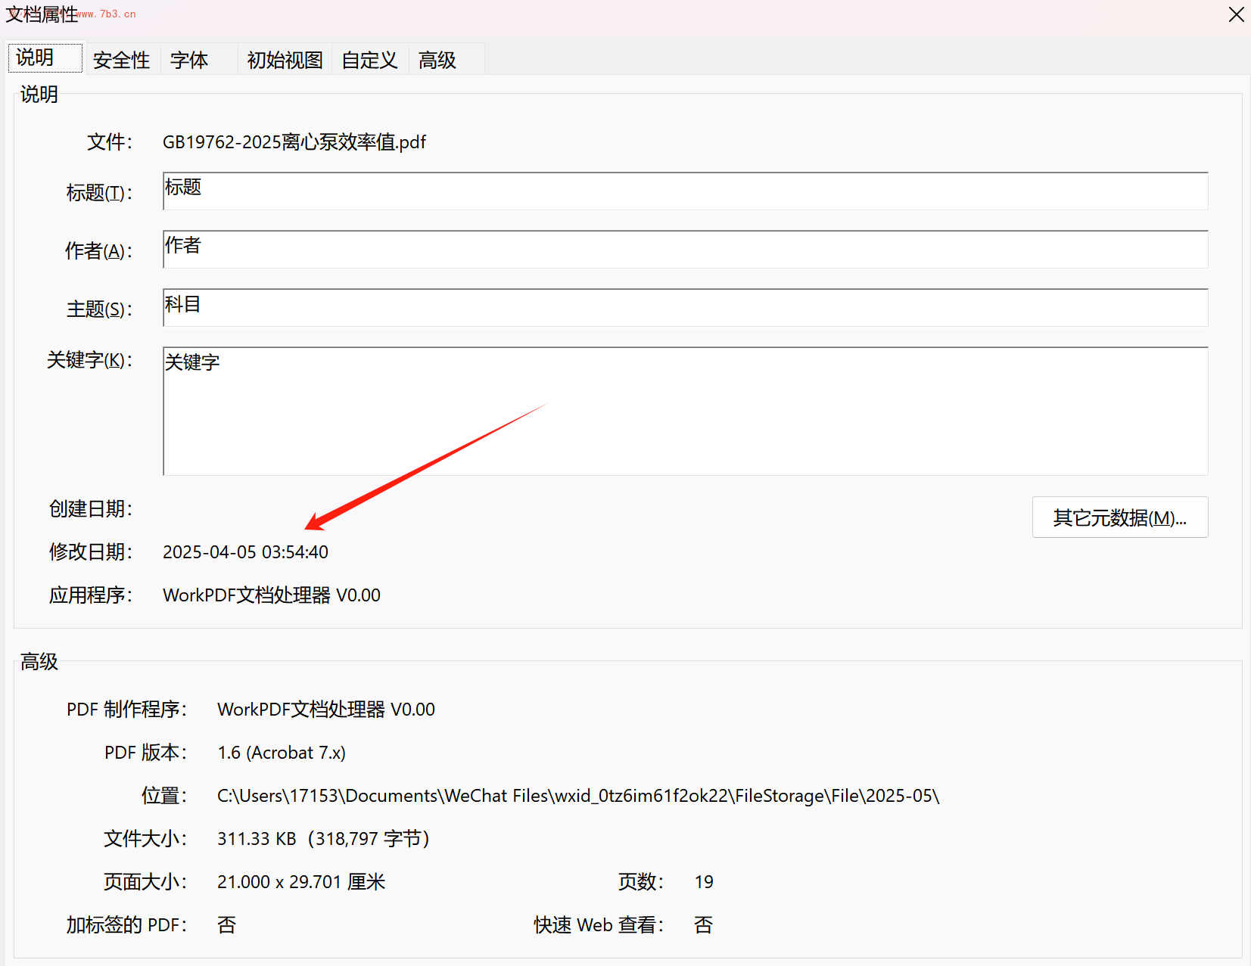Screen dimensions: 1251x966
Task: Click the file location path text
Action: click(578, 796)
